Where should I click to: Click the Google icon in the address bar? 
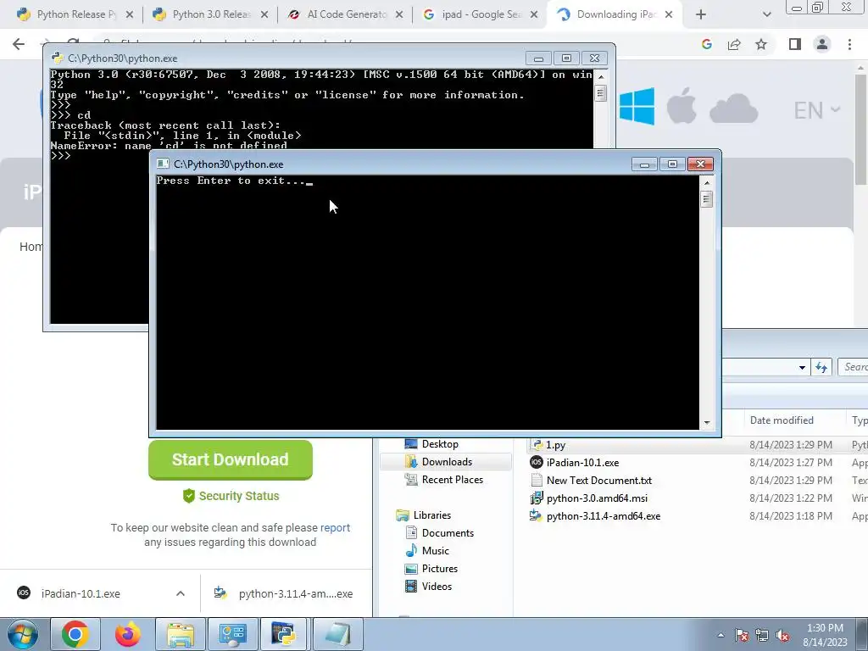706,44
